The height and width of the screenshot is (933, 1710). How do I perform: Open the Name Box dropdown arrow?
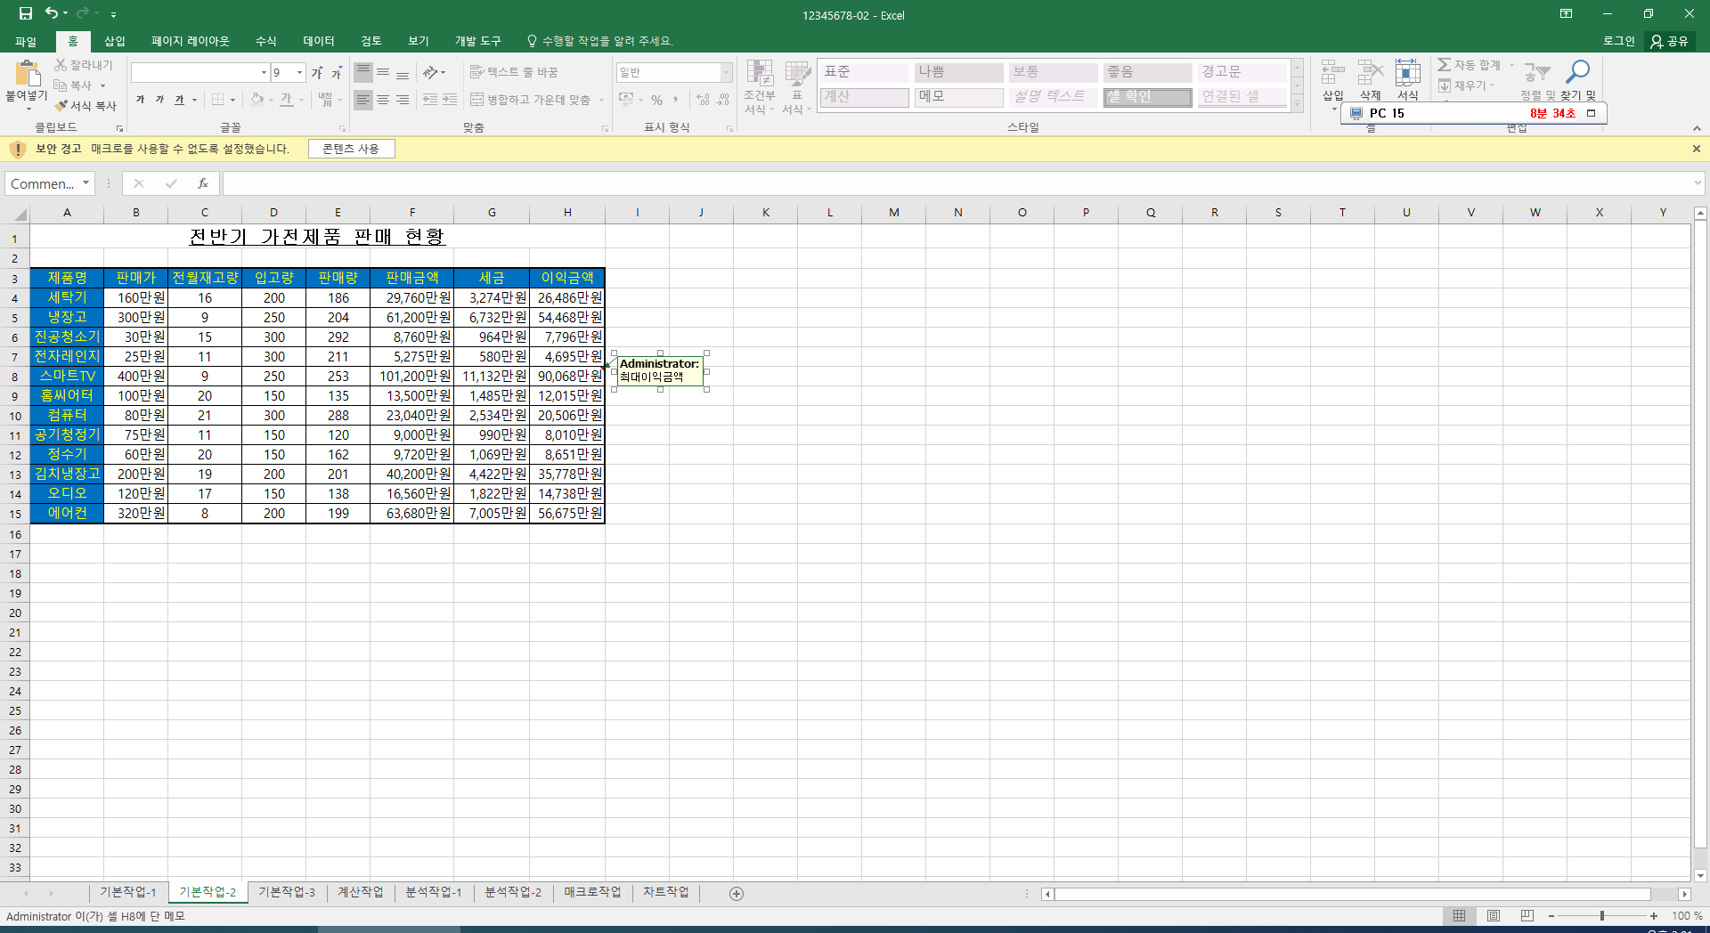click(86, 183)
